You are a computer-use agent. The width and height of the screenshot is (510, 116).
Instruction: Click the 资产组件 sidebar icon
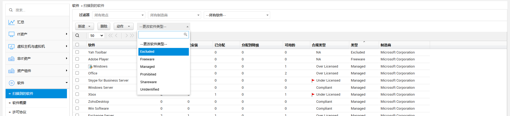click(x=11, y=71)
